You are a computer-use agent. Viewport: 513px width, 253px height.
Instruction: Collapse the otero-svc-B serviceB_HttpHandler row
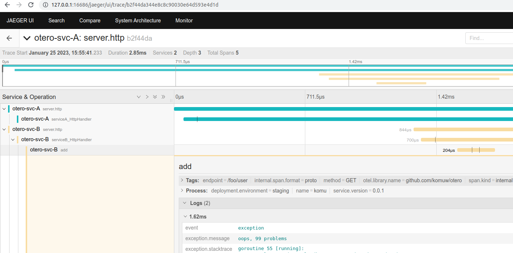pos(13,140)
